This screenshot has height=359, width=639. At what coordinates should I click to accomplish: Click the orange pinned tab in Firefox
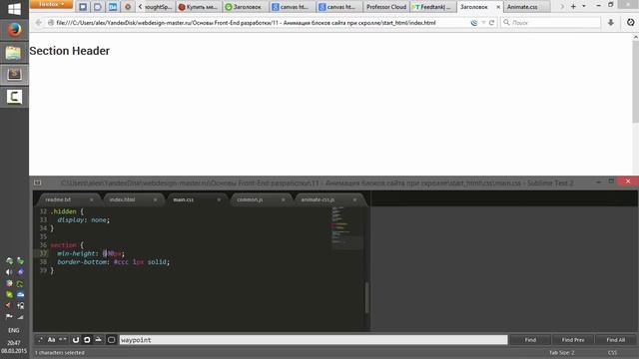(128, 7)
